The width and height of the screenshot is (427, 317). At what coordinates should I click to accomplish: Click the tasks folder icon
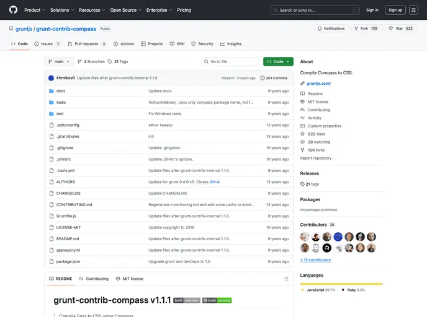pos(51,102)
